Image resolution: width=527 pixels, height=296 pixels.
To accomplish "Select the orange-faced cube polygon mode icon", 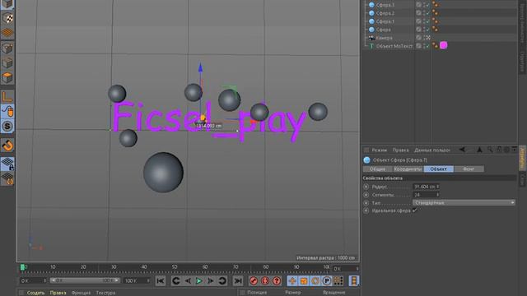I will 7,78.
